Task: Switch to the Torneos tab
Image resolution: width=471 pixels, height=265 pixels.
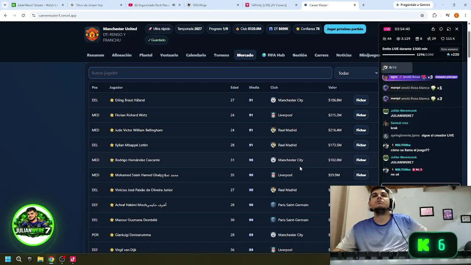Action: coord(221,55)
